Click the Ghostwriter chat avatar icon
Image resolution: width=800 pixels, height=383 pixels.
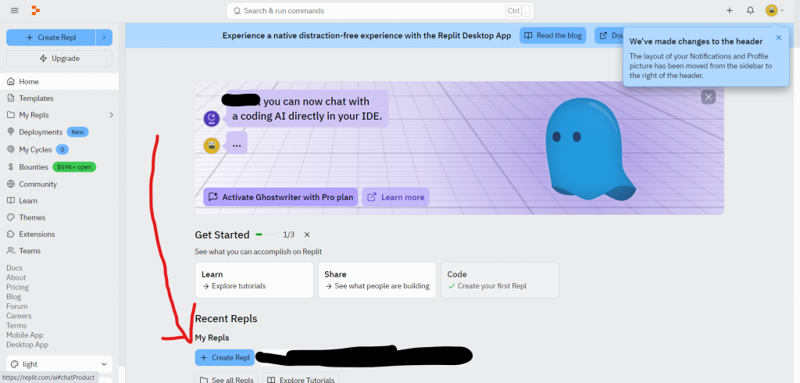tap(212, 119)
